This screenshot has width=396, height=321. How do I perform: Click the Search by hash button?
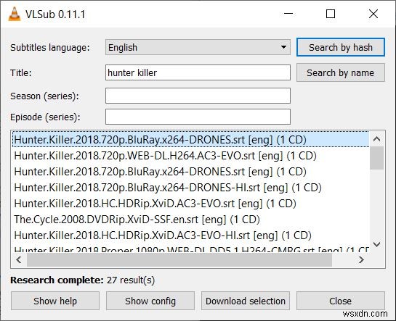(x=341, y=47)
